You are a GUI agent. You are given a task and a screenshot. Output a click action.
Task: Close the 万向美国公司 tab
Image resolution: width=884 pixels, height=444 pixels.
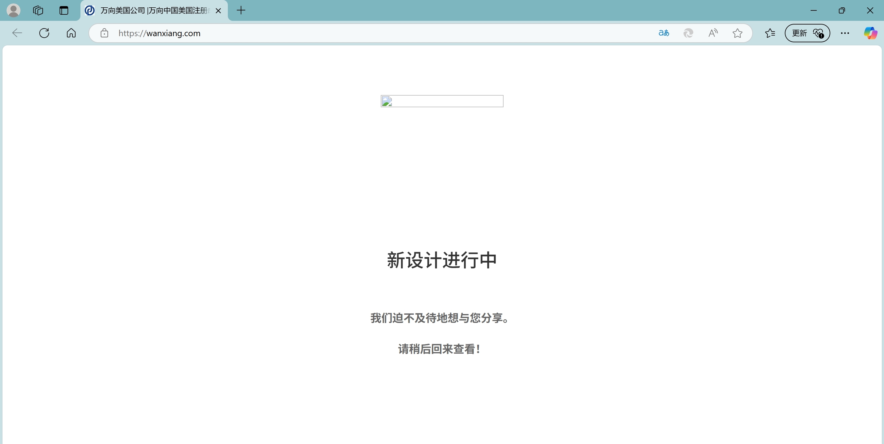[218, 11]
